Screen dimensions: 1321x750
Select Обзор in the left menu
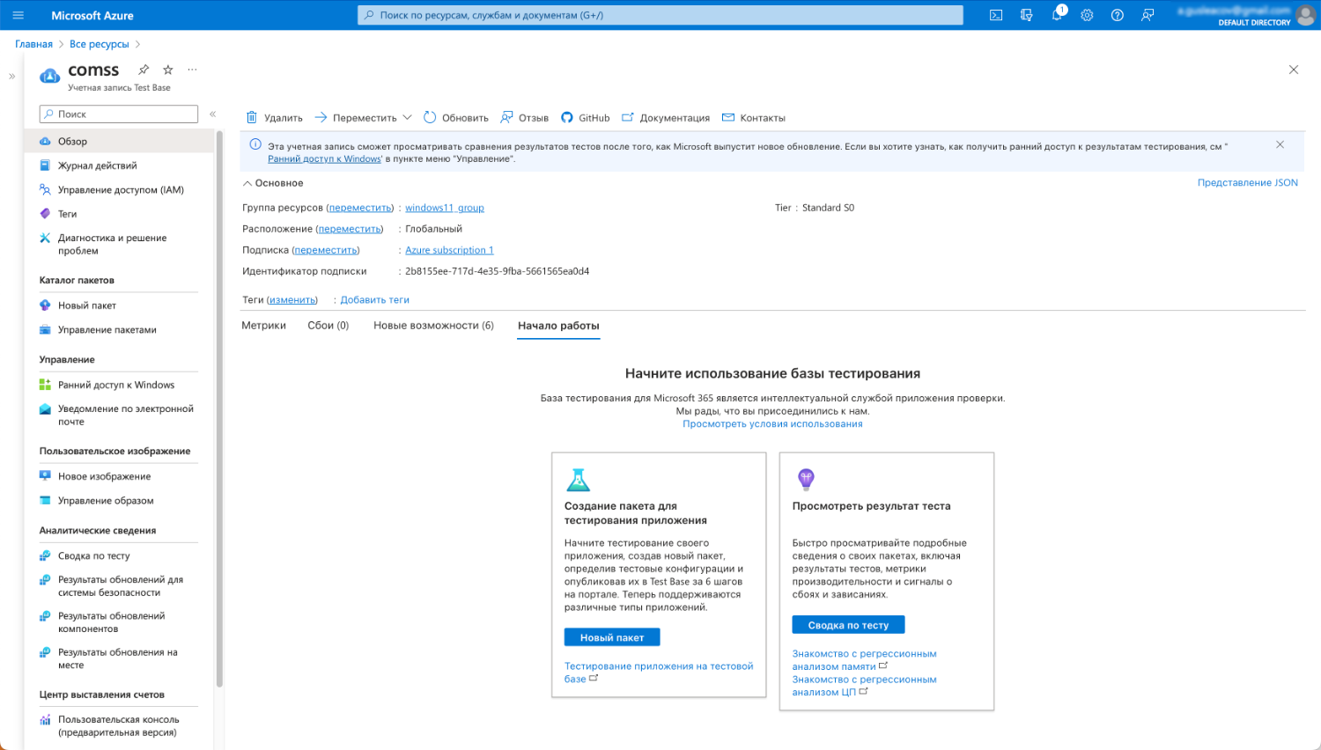click(119, 141)
